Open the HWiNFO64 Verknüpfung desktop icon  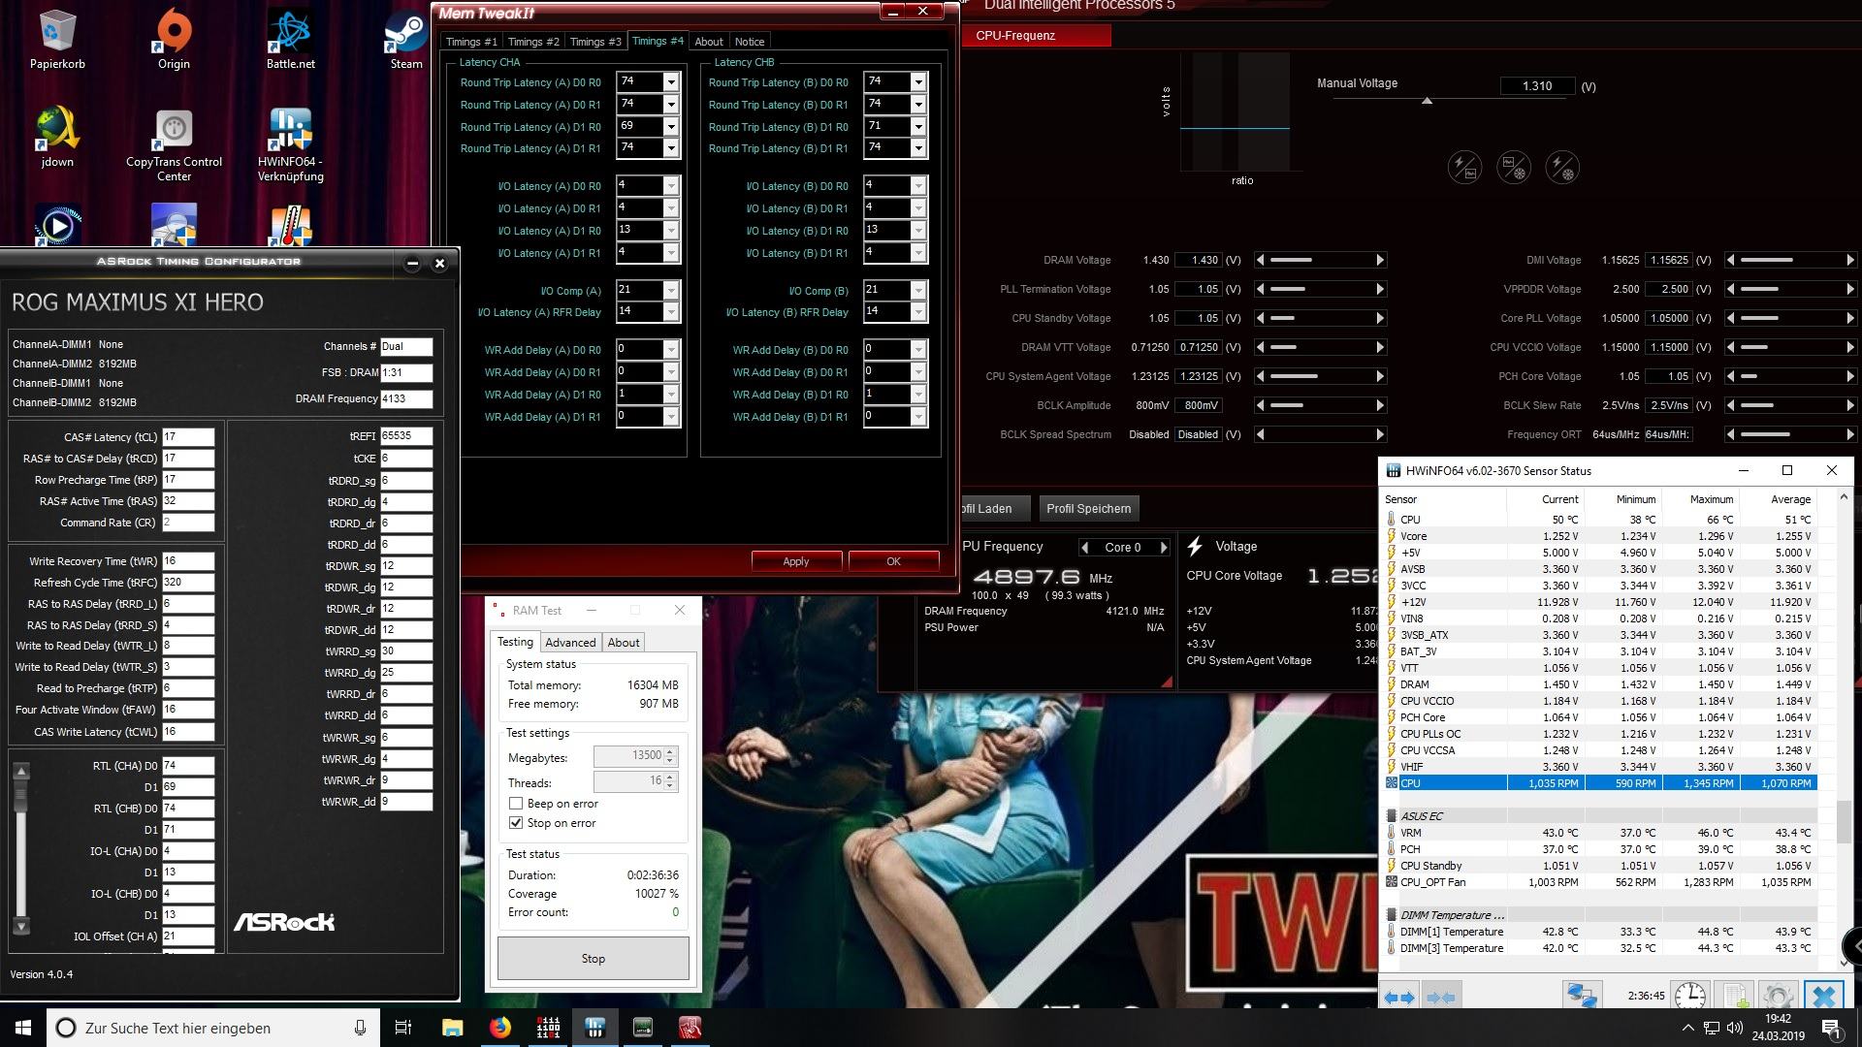coord(290,143)
